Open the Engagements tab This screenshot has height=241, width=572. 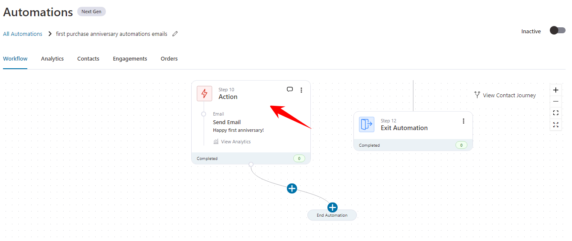pos(130,59)
